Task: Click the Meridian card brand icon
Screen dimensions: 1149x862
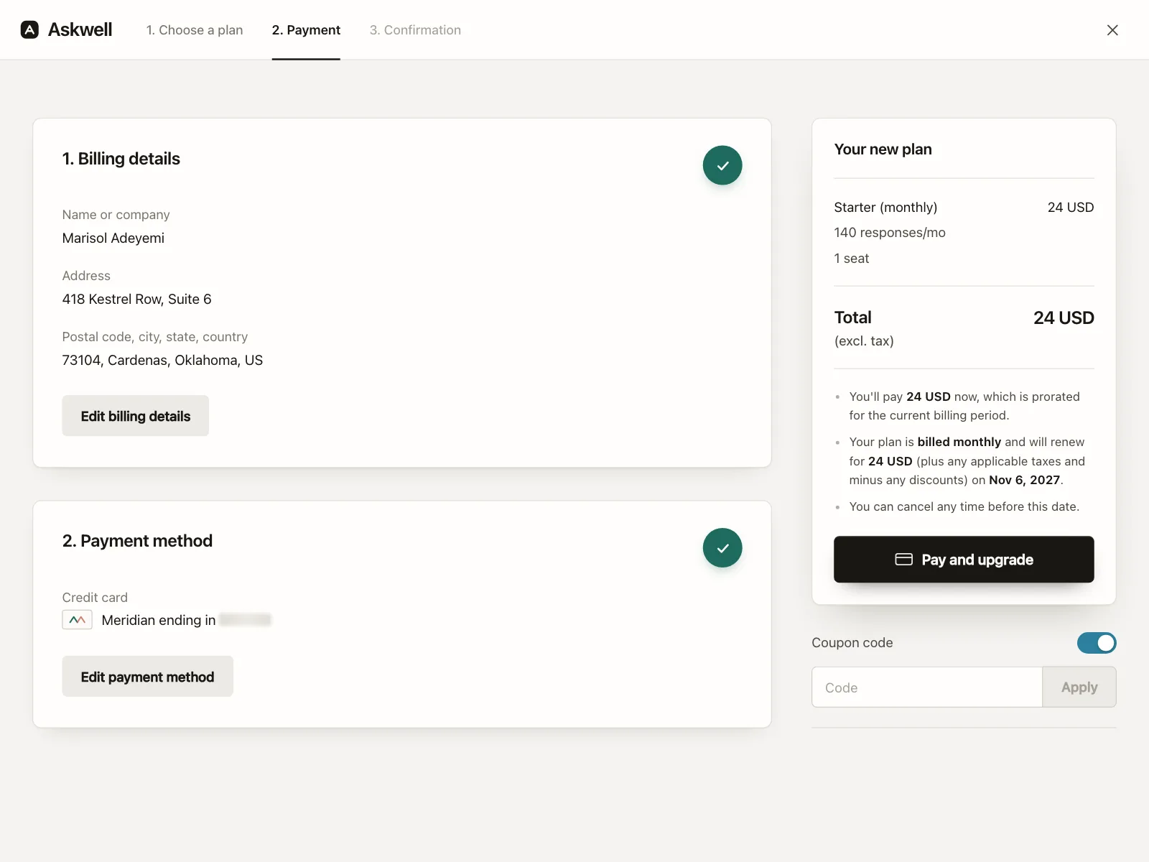Action: click(77, 620)
